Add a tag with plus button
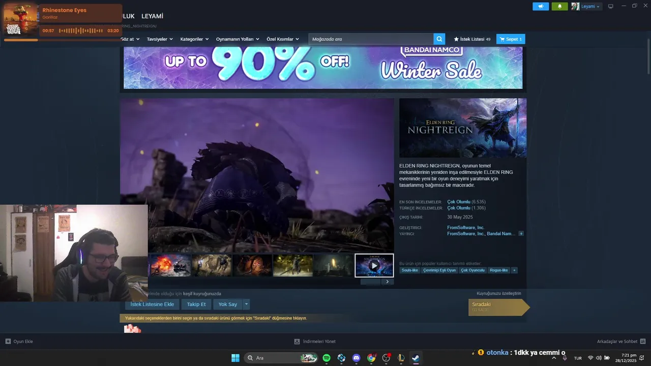 514,270
